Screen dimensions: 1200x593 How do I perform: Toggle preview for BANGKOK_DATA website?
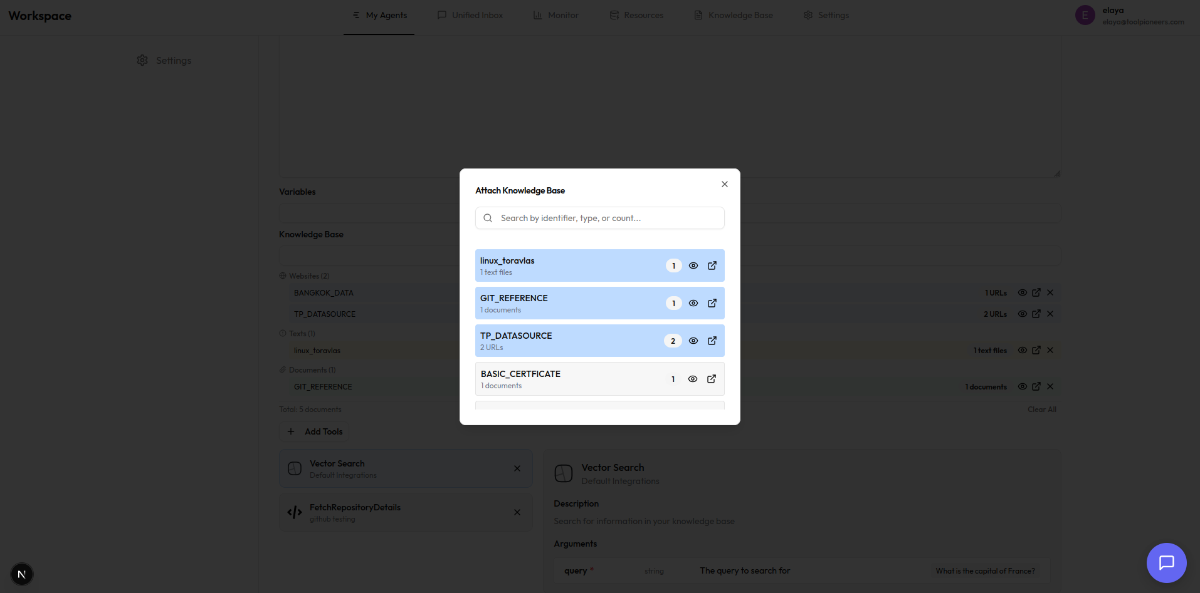1022,292
